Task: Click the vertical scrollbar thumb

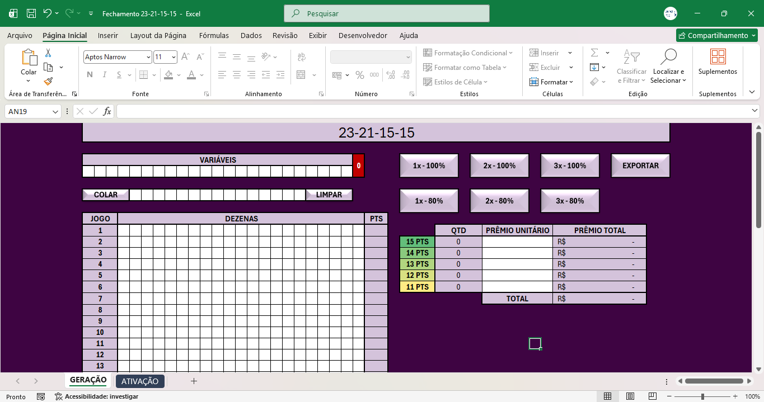Action: coord(758,179)
